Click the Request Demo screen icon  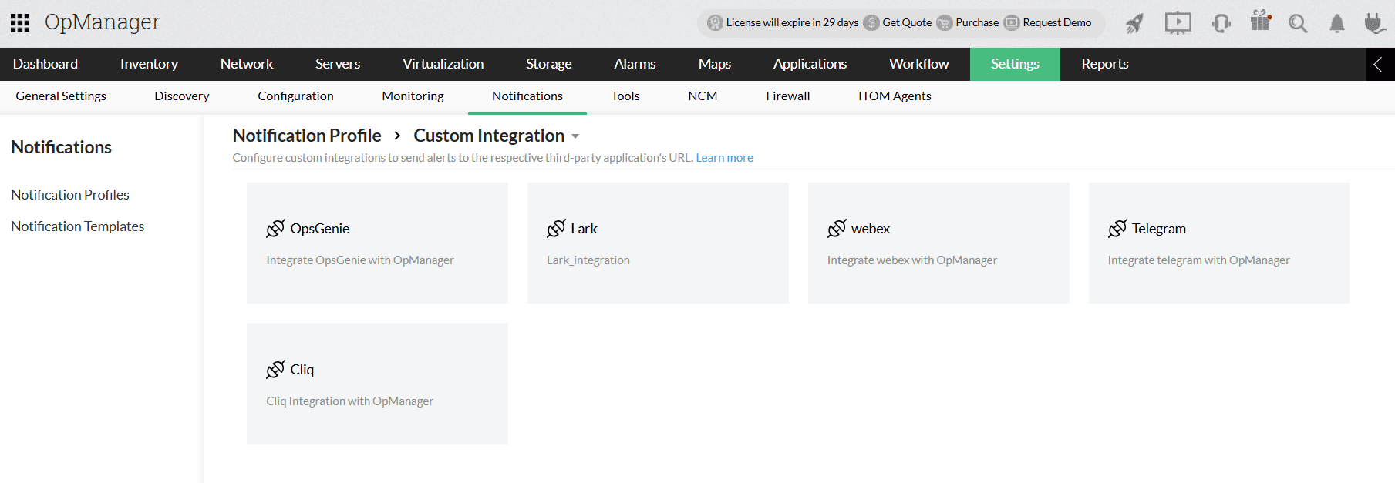point(1012,23)
